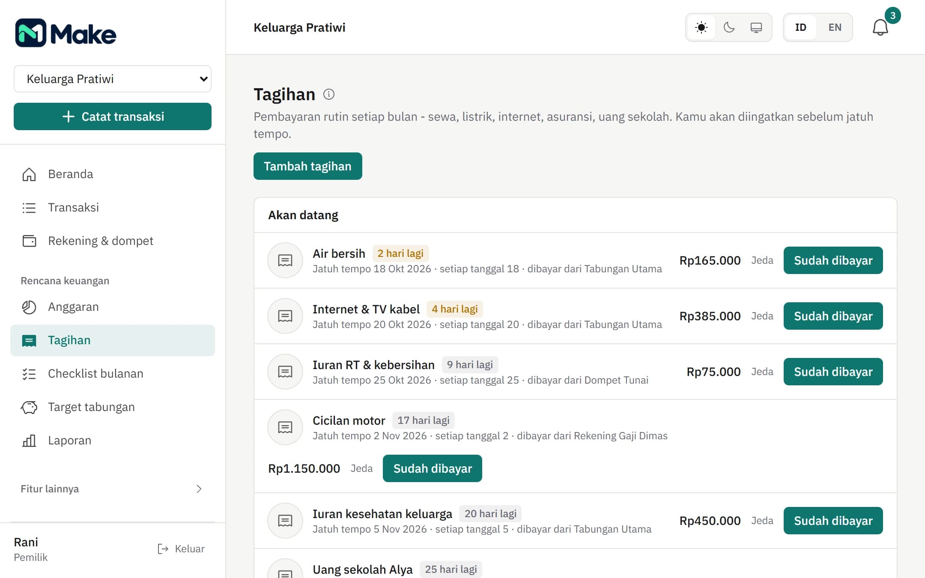Click the bill icon for Cicilan motor
This screenshot has width=925, height=578.
pos(285,427)
